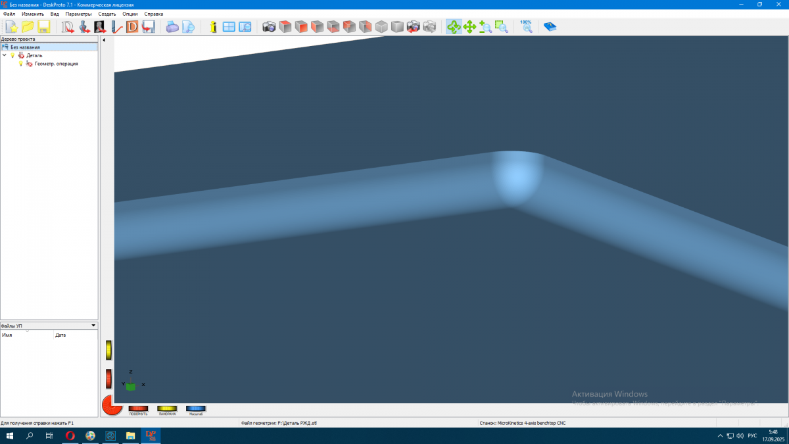Open the Файлы УП panel dropdown arrow
Viewport: 789px width, 444px height.
(93, 326)
